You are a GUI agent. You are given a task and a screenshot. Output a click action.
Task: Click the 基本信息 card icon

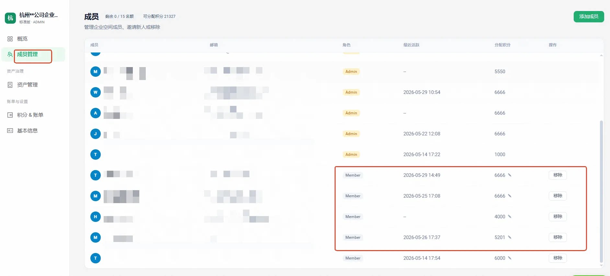[x=10, y=131]
